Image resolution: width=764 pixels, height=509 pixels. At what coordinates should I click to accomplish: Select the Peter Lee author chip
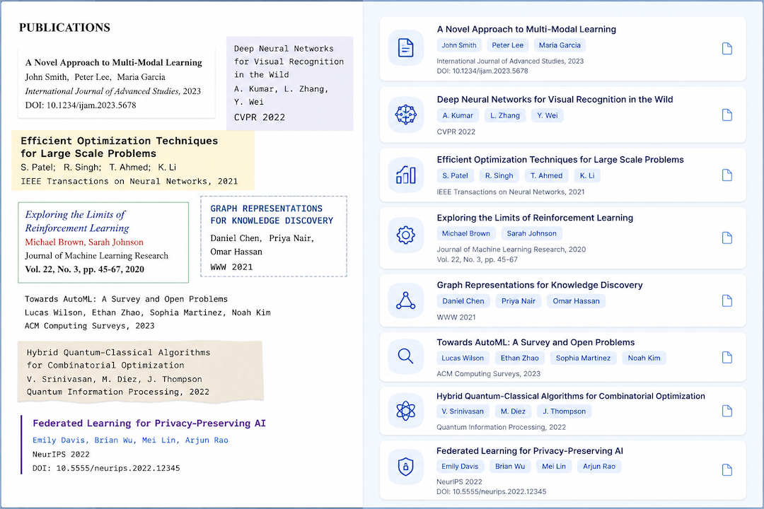[x=508, y=45]
